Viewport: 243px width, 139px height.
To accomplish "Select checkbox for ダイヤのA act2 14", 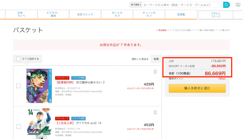I will point(18,127).
